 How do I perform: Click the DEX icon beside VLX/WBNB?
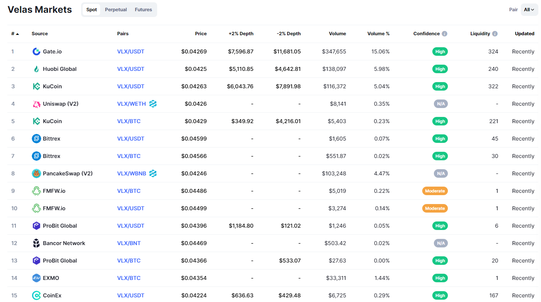point(153,173)
